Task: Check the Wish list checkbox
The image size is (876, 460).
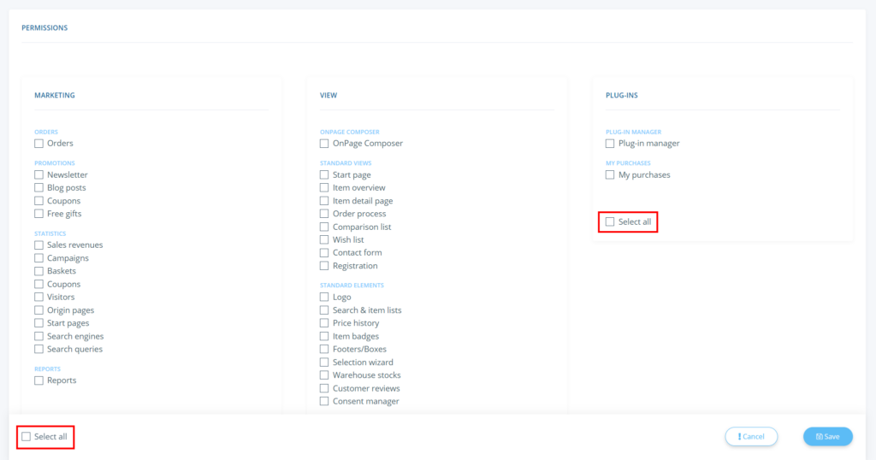Action: (324, 239)
